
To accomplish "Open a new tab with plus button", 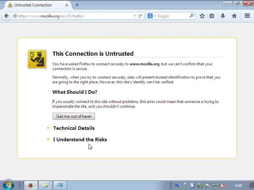I will coord(77,5).
